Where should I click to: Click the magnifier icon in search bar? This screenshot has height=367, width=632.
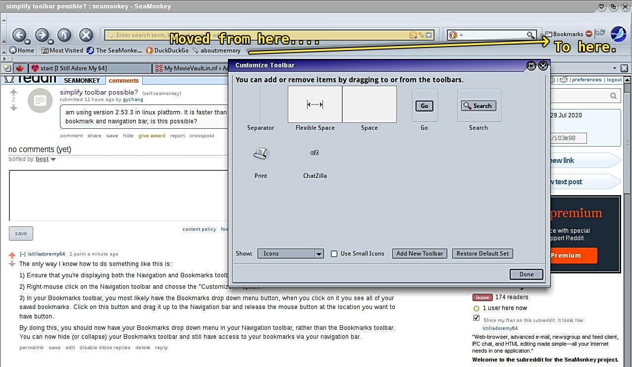530,35
